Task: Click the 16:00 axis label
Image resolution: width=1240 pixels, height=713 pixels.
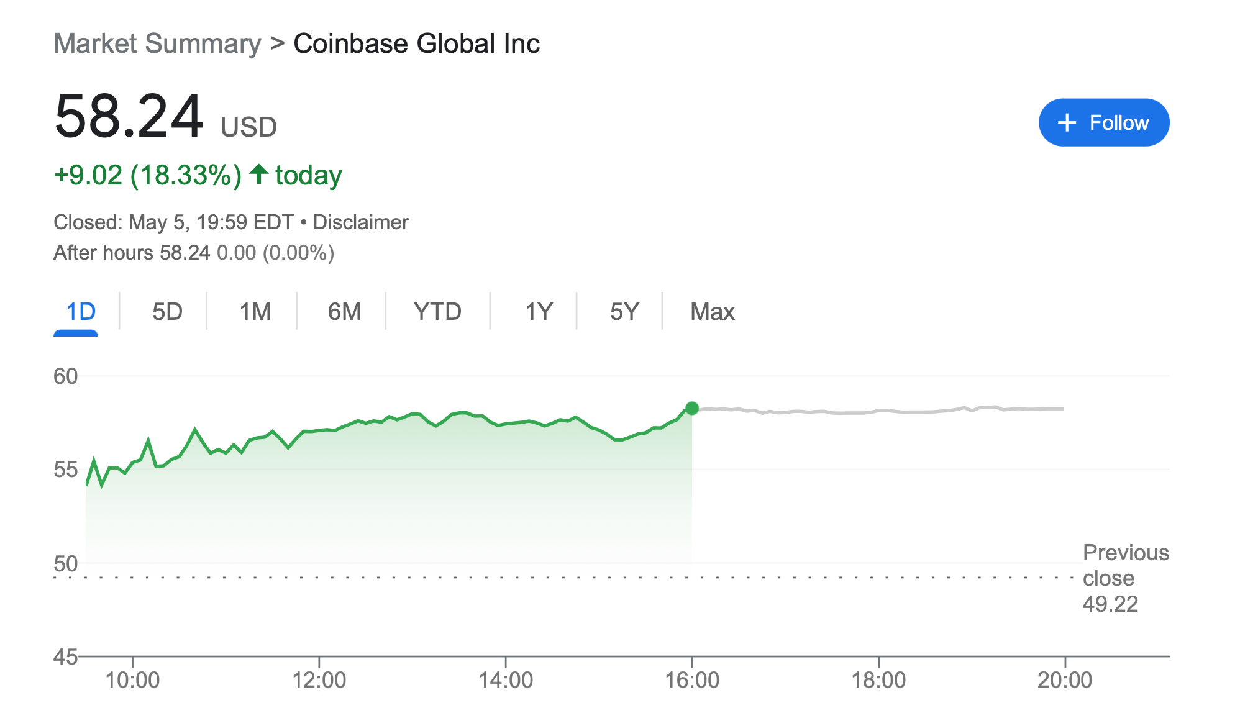Action: pos(691,680)
